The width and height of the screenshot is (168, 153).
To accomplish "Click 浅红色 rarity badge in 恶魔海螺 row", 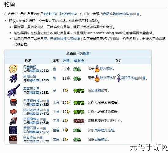I will pos(79,121).
